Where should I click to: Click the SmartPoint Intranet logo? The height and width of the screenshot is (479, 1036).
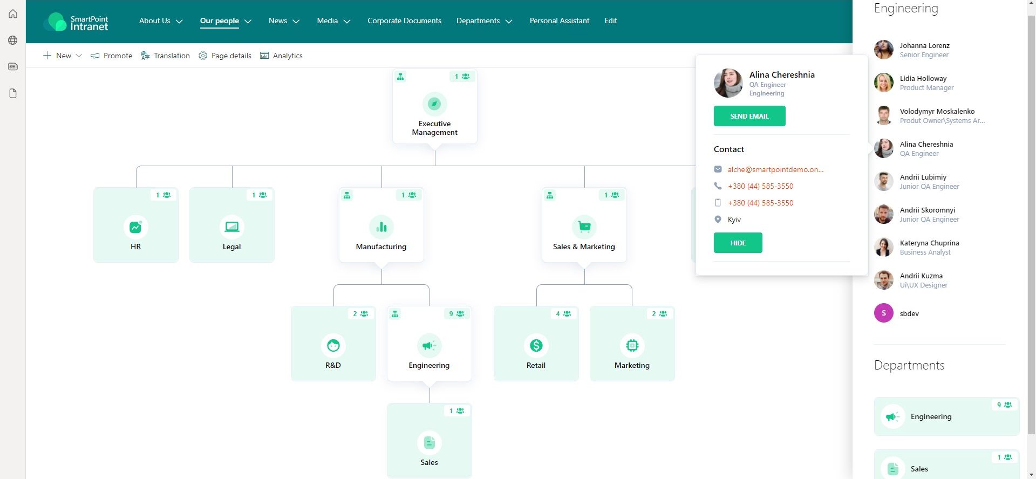click(76, 22)
